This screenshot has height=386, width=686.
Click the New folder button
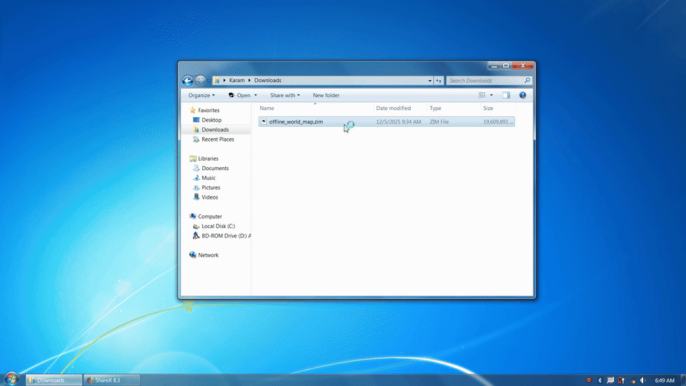326,95
